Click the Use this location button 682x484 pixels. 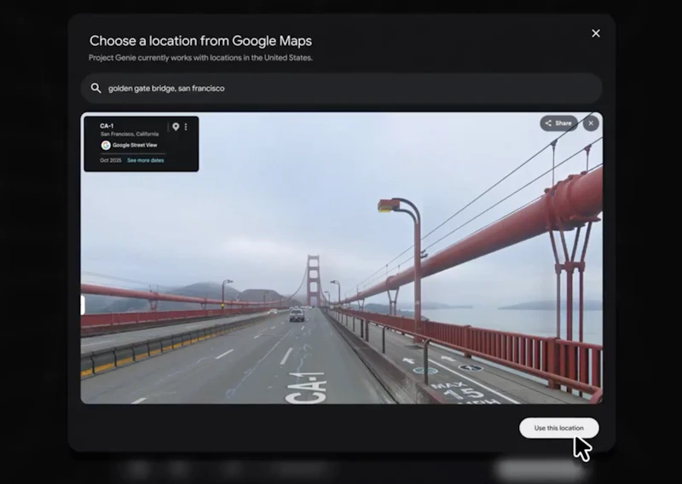click(559, 428)
